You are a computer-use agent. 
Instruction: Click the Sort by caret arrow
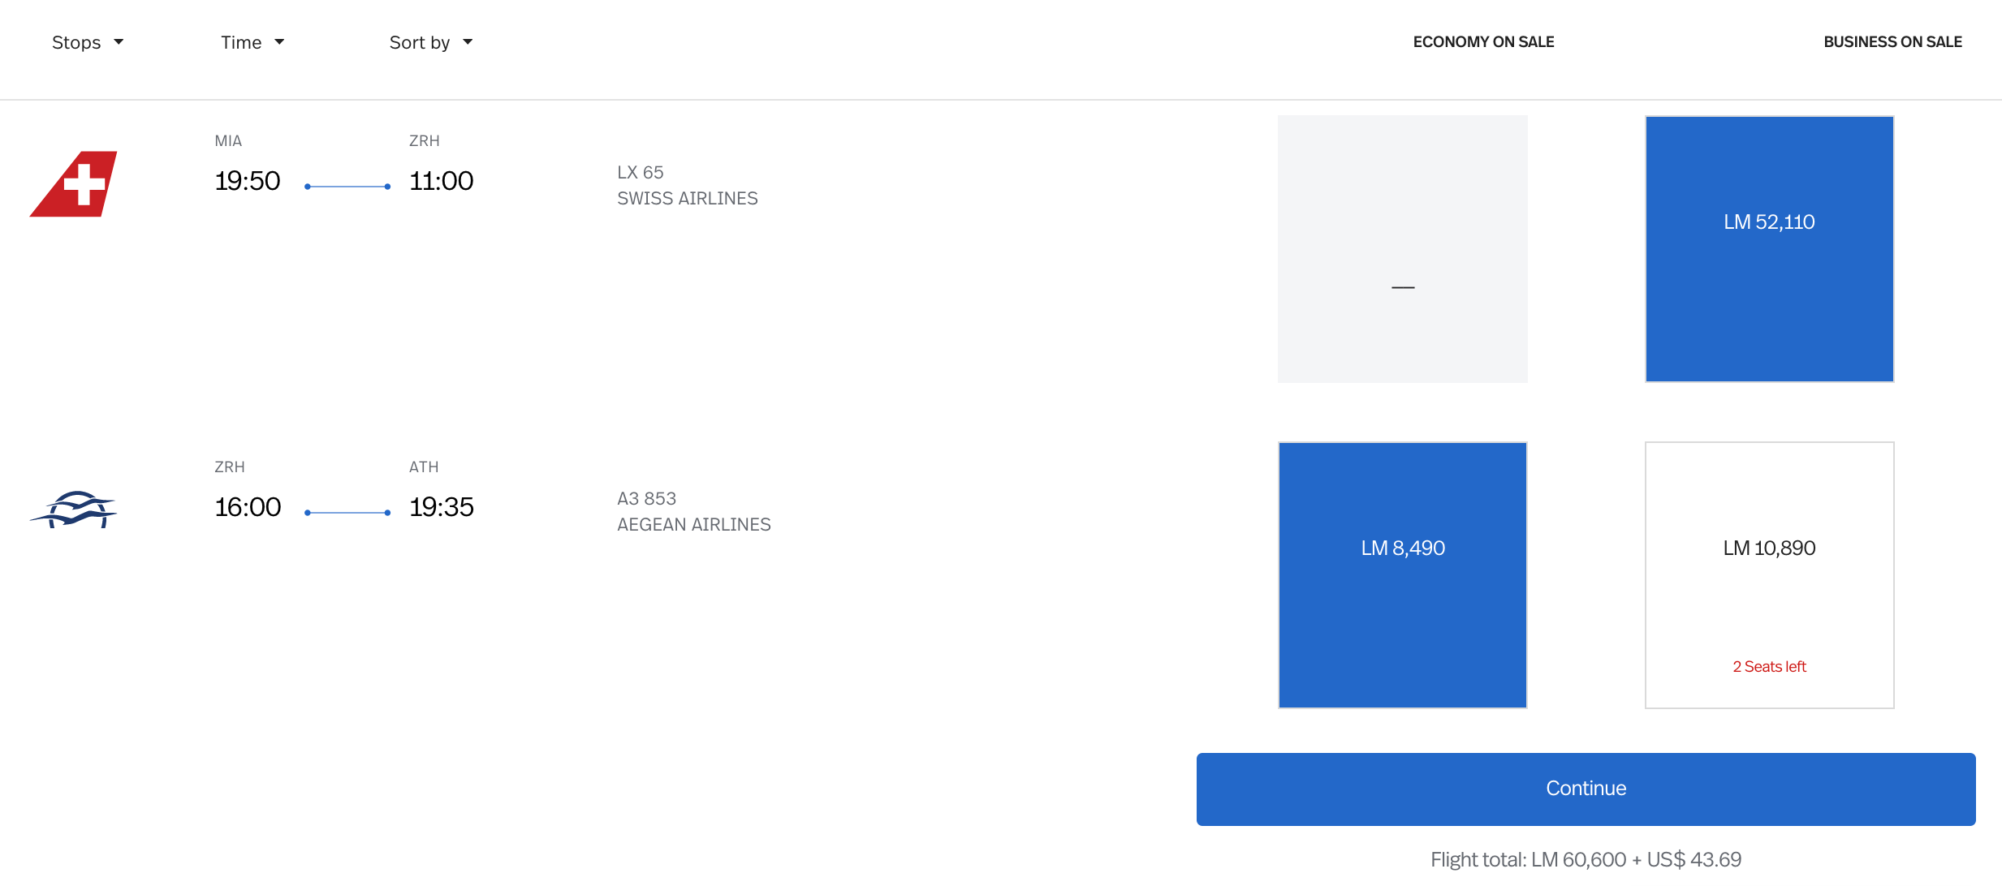pos(468,42)
